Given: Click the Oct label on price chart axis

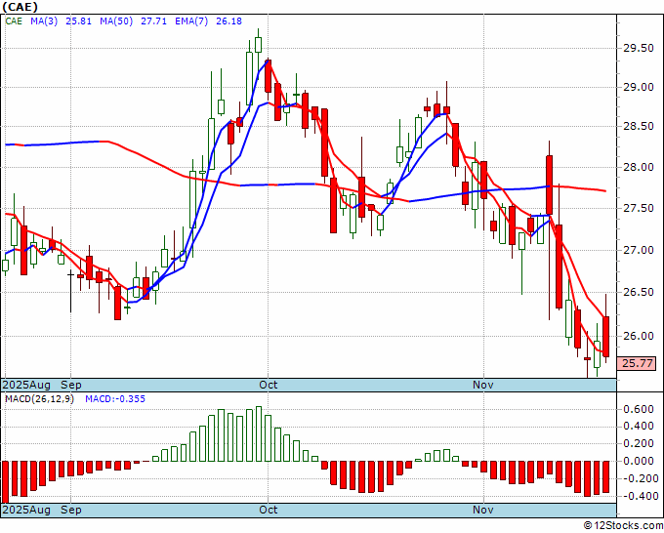Looking at the screenshot, I should [269, 386].
